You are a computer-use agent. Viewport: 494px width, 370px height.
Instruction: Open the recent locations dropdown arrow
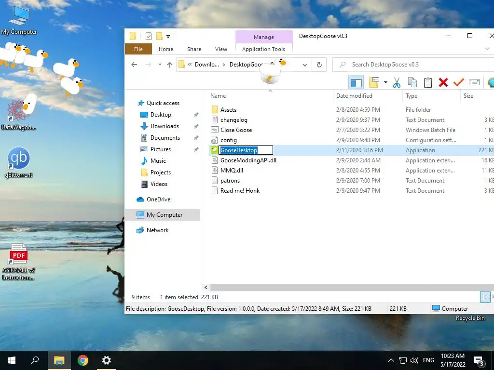tap(160, 65)
